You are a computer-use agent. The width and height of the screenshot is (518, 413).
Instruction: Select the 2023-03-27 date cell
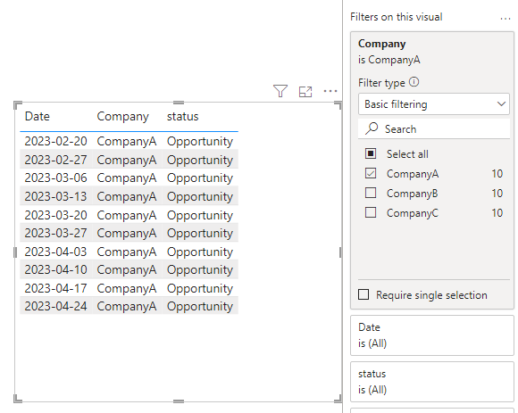click(55, 233)
